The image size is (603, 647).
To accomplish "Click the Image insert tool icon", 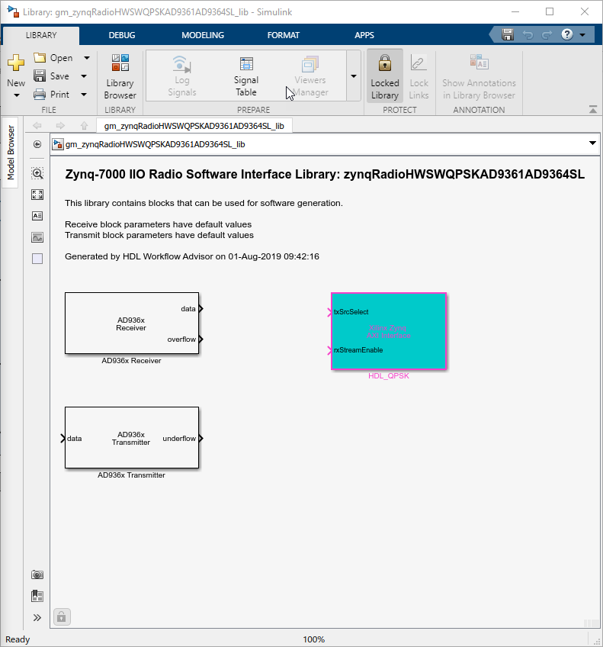I will point(37,237).
